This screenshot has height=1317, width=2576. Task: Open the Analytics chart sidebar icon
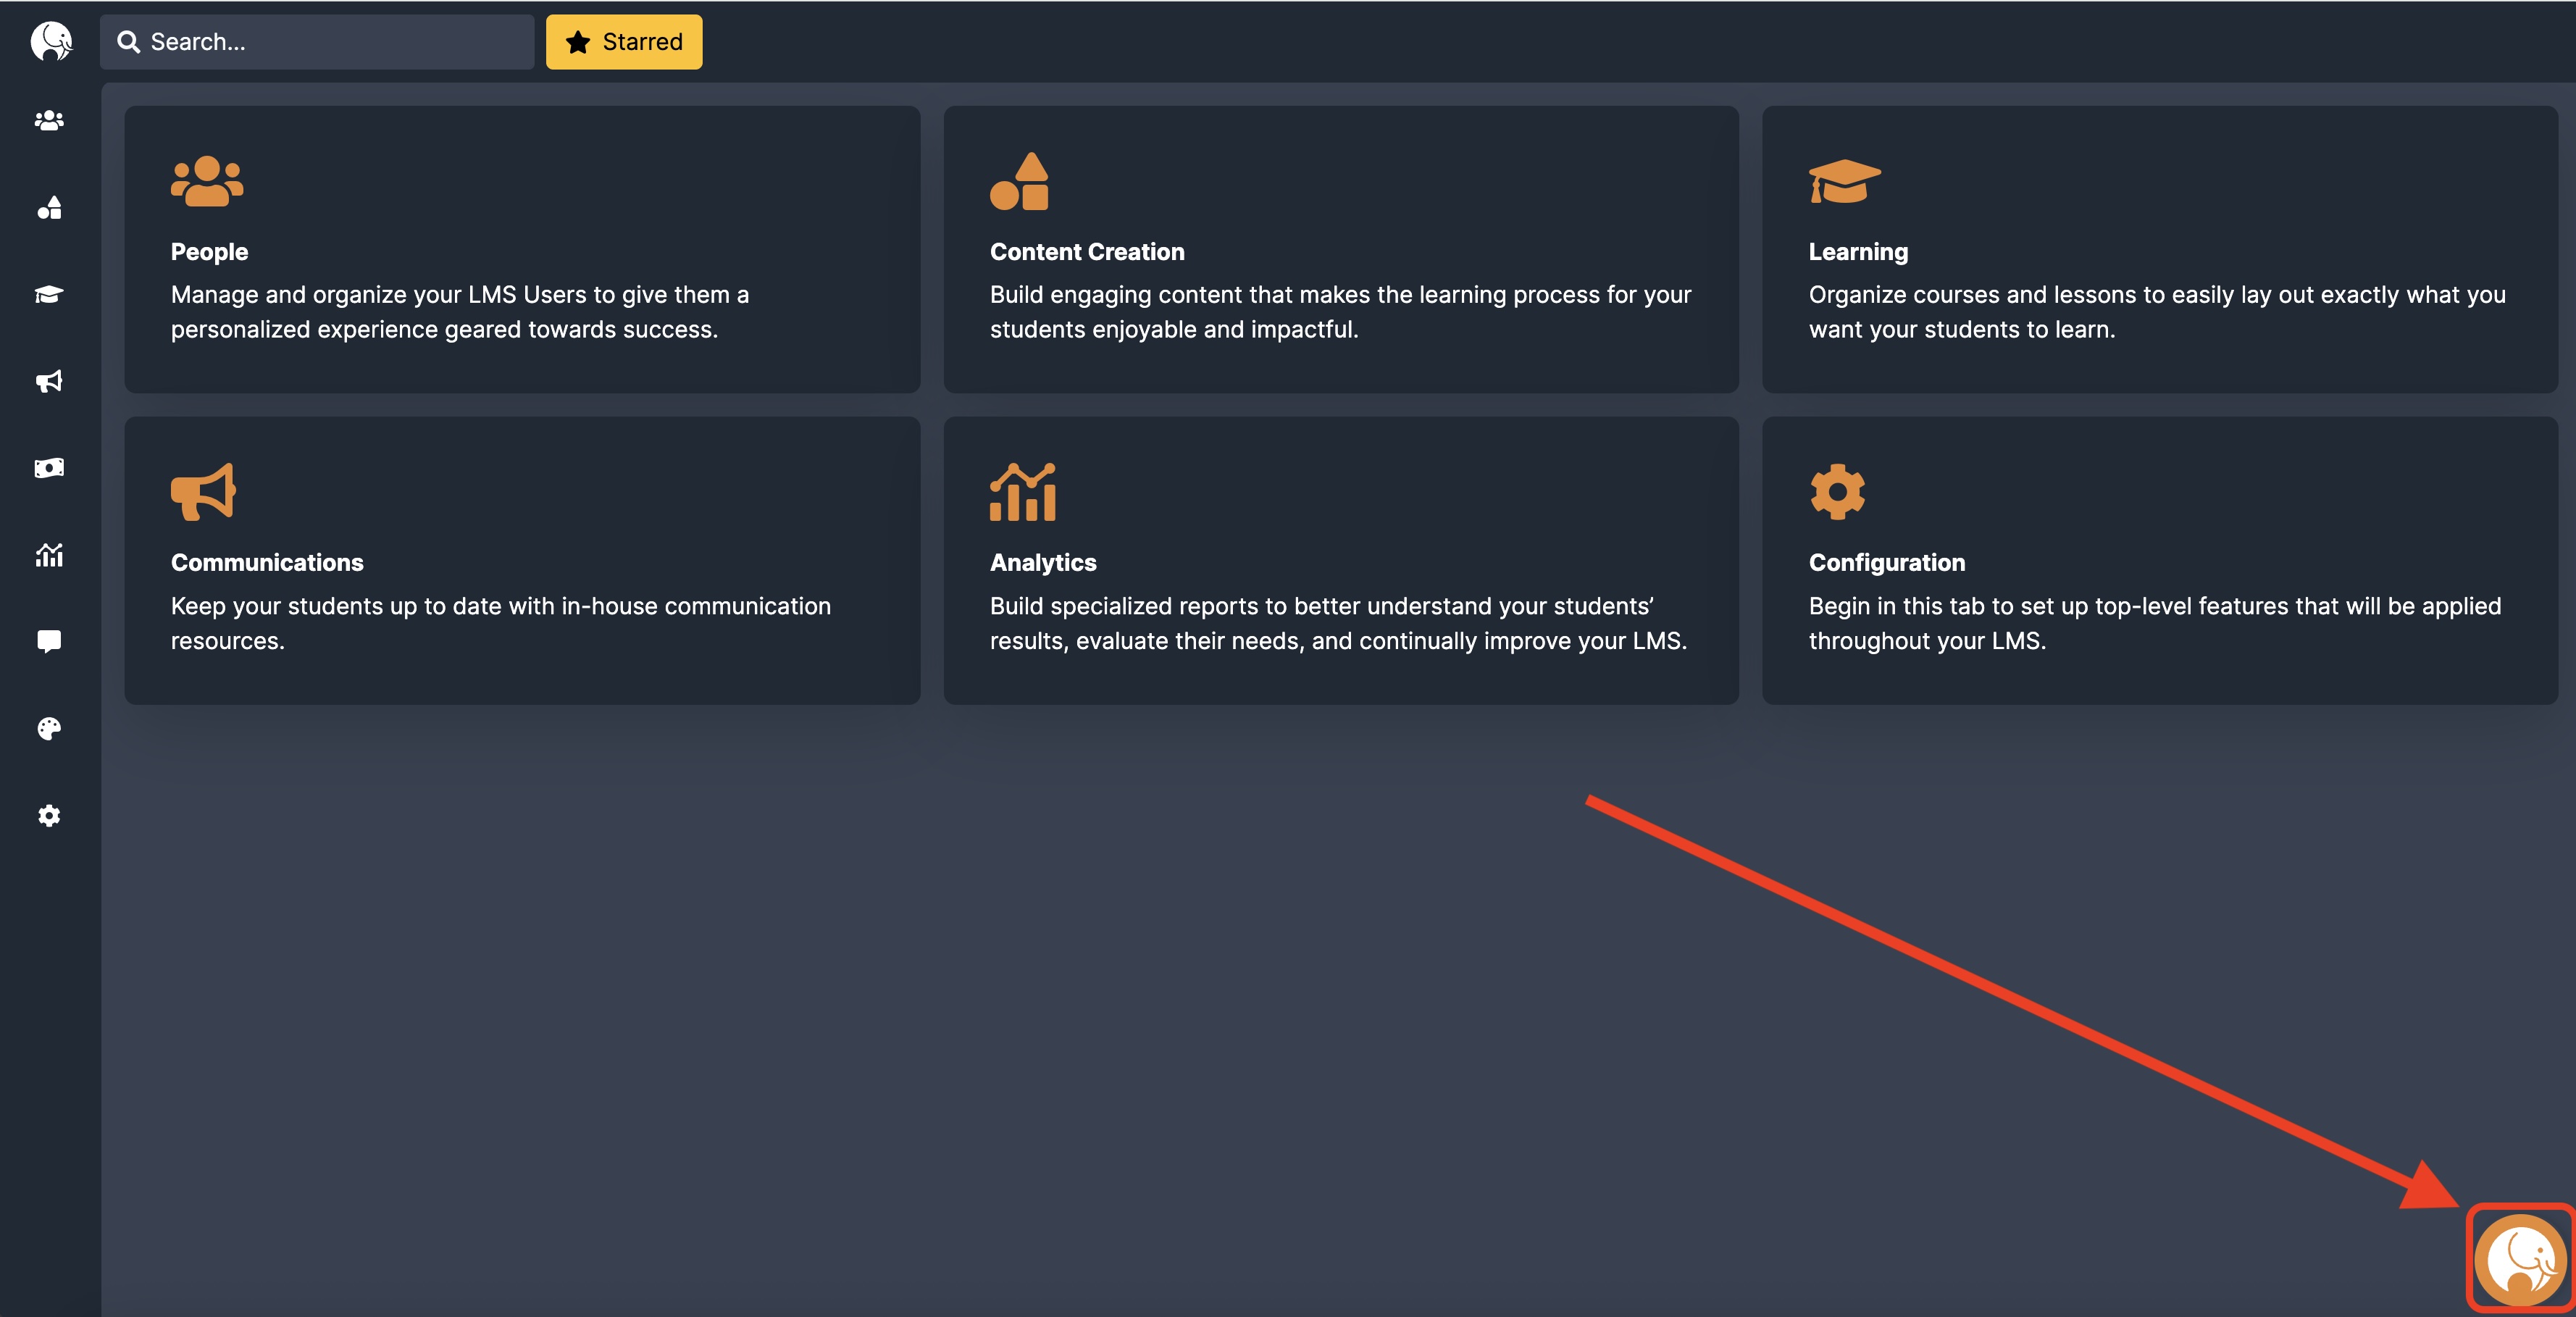[49, 555]
